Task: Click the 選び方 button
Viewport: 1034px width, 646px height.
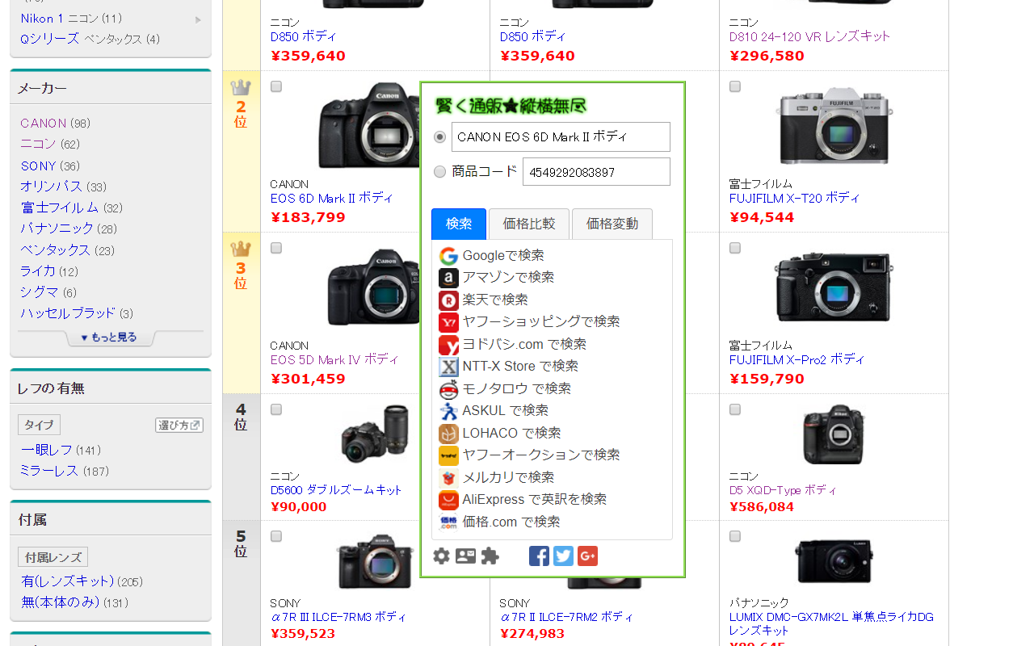Action: pyautogui.click(x=179, y=425)
